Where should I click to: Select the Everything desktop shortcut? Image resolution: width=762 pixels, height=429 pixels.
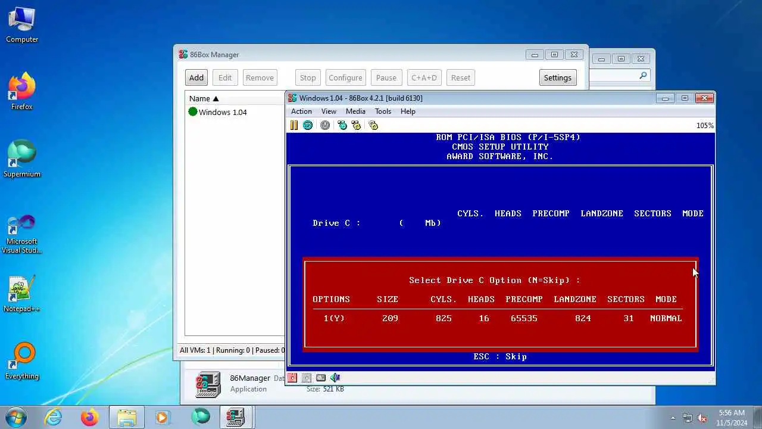click(22, 361)
